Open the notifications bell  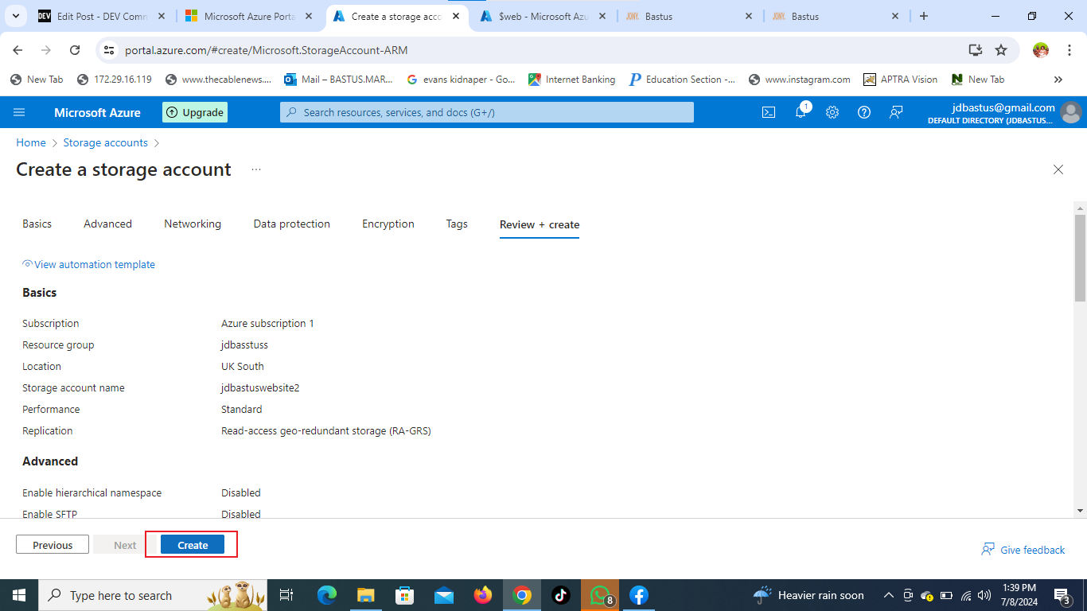pyautogui.click(x=801, y=112)
